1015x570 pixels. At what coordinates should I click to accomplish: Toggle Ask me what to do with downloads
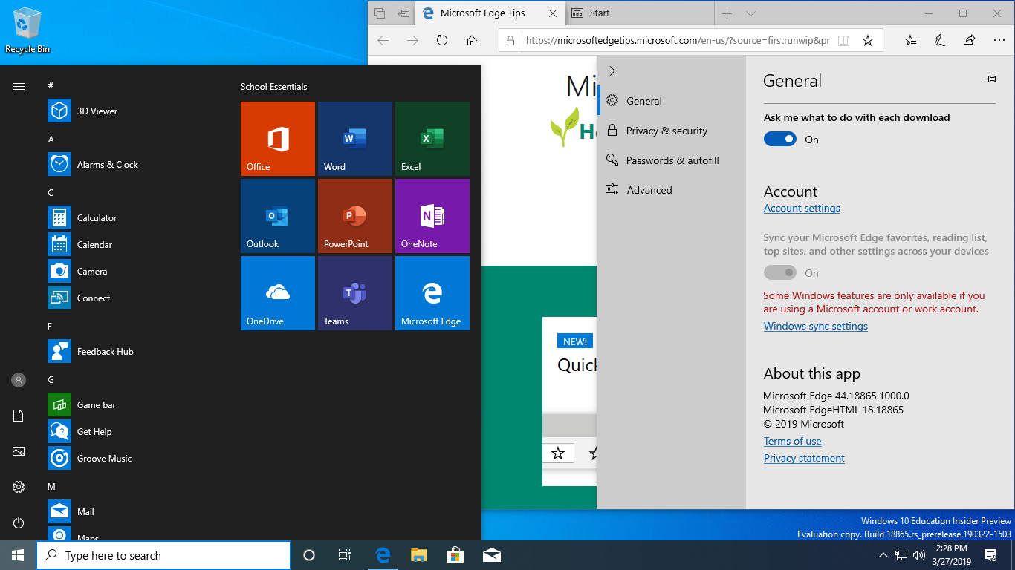pyautogui.click(x=780, y=139)
